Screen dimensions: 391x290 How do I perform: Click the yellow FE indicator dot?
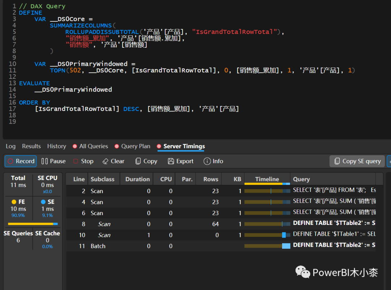14,202
